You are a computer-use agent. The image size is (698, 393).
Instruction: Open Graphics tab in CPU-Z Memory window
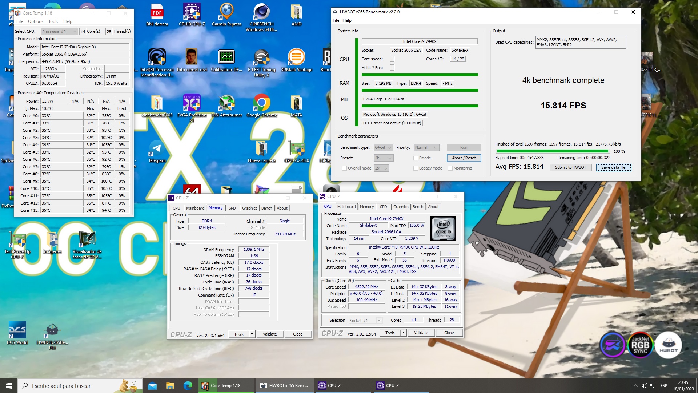pos(249,208)
